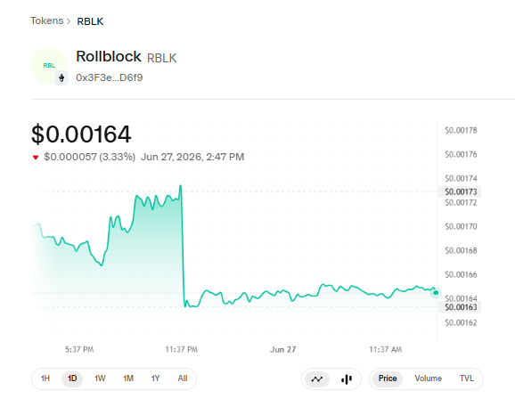Click the $0.000057 (3.33%) change text

click(x=89, y=157)
